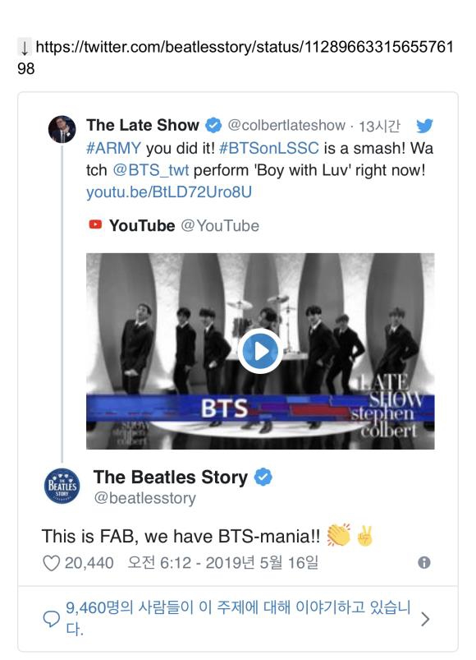Open the @colbertlateshow handle
The height and width of the screenshot is (660, 476).
(x=286, y=125)
